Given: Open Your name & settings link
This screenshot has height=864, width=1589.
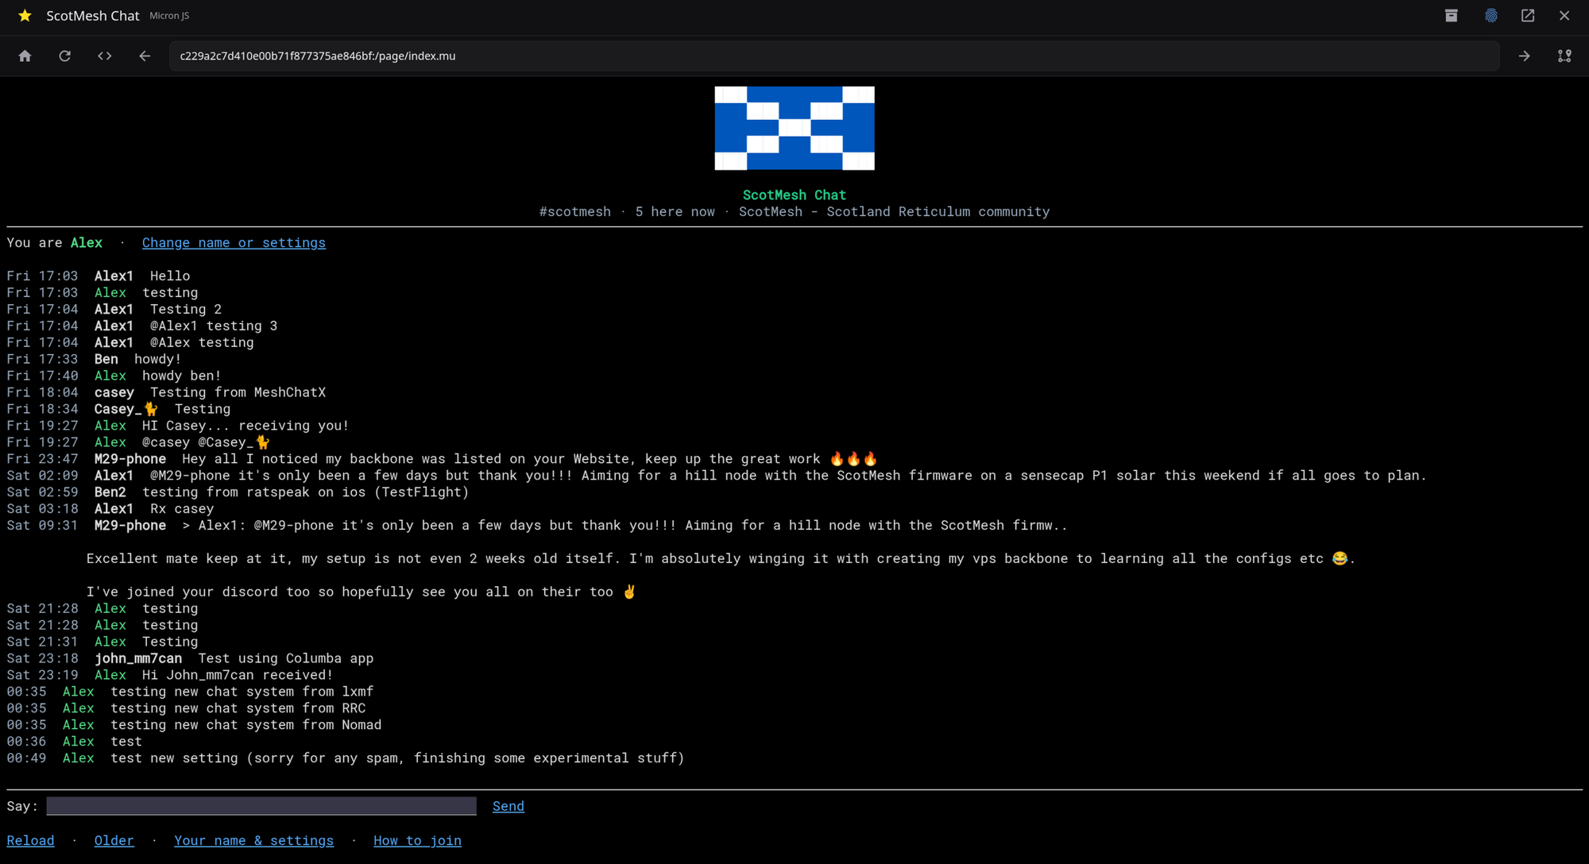Looking at the screenshot, I should 254,840.
